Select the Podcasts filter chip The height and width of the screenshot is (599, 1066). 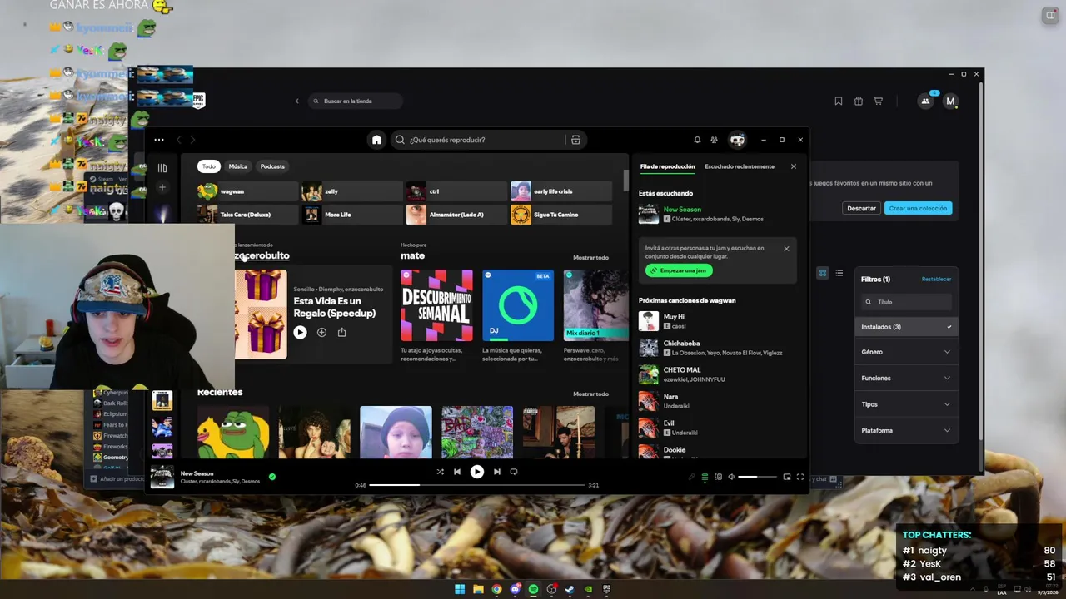click(272, 166)
